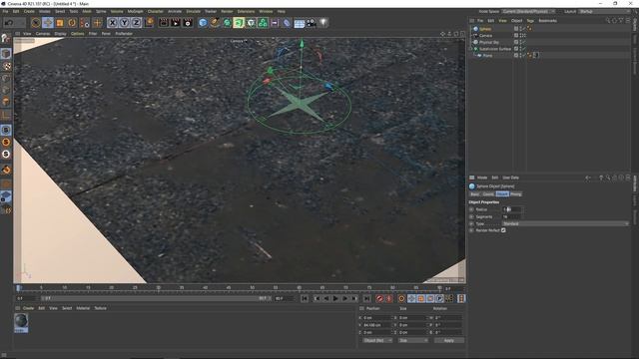Screen dimensions: 639x359
Task: Click the Apply button in Coordinates
Action: click(x=448, y=340)
